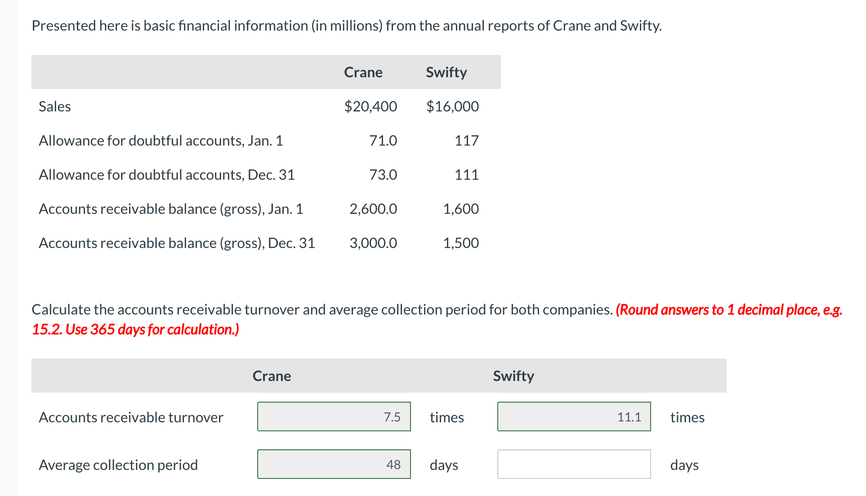Select the gross receivable balance 1,500 for Swifty
This screenshot has height=496, width=866.
461,243
